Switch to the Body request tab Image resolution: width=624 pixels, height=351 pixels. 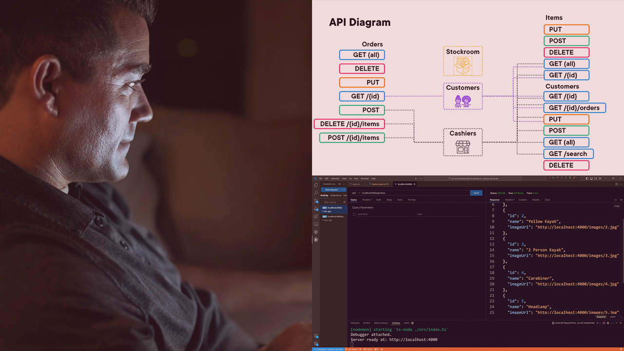389,200
